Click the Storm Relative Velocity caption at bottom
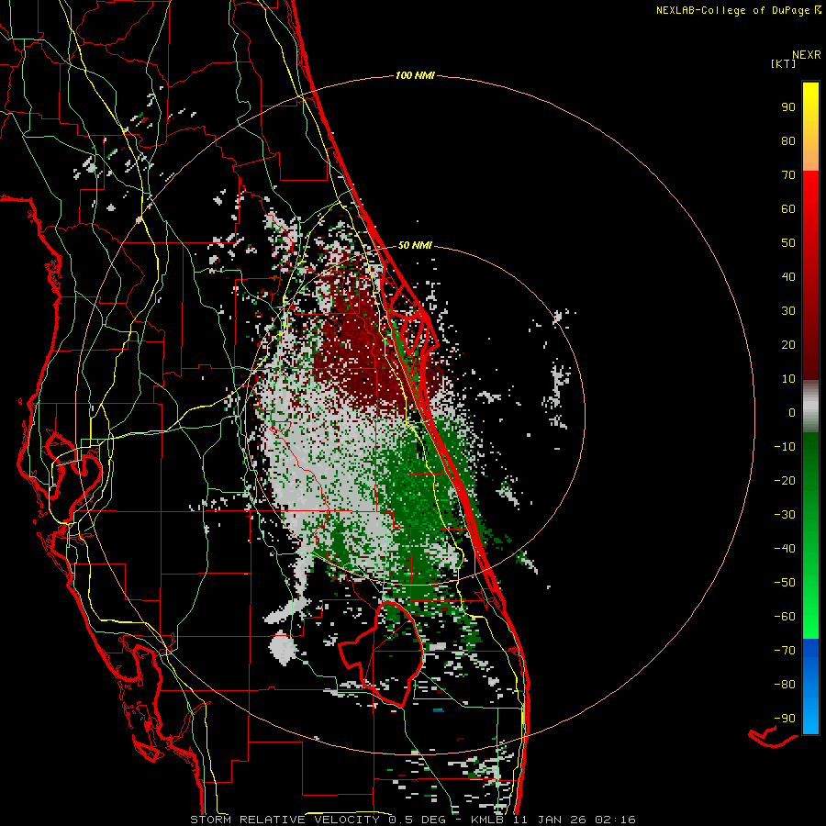Viewport: 826px width, 826px height. pos(412,820)
